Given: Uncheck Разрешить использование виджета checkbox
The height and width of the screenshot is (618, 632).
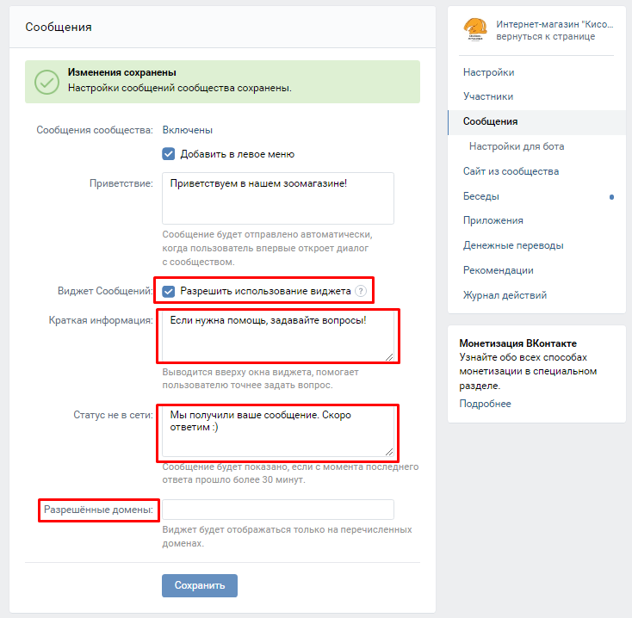Looking at the screenshot, I should click(169, 291).
